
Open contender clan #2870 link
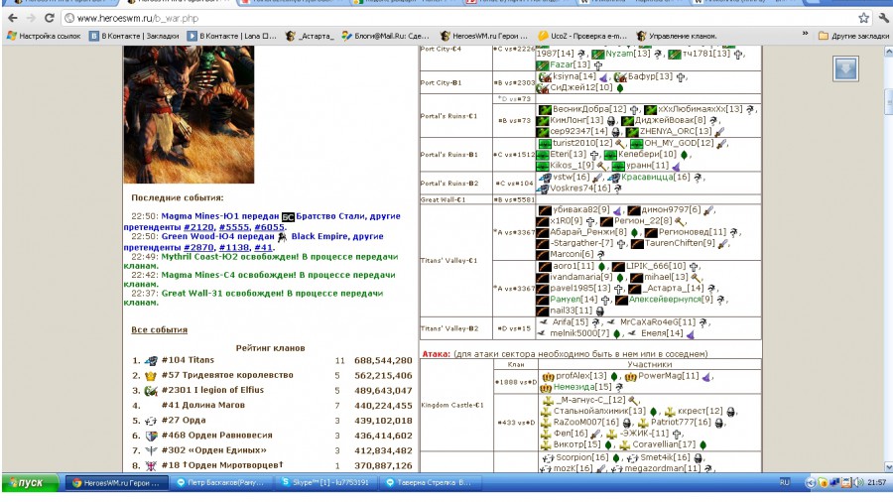(198, 248)
